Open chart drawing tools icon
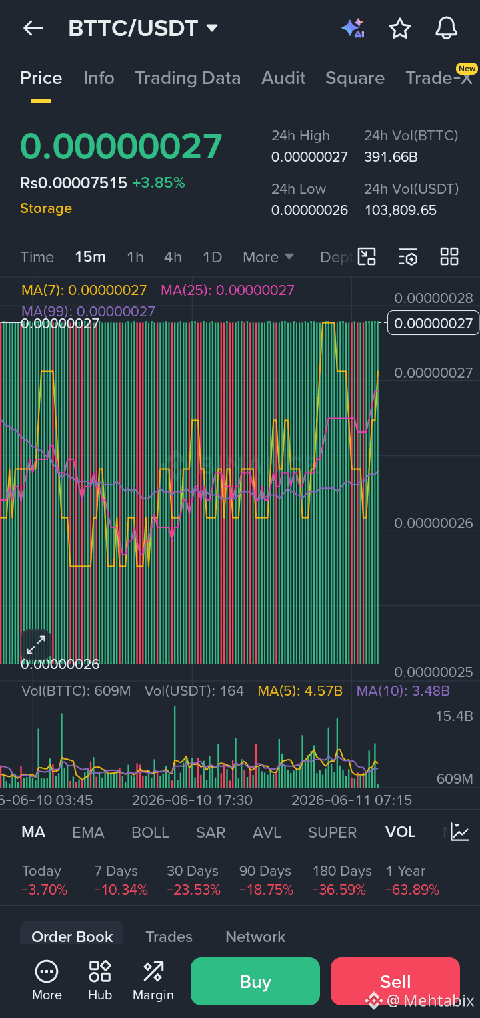This screenshot has width=480, height=1018. pos(367,257)
